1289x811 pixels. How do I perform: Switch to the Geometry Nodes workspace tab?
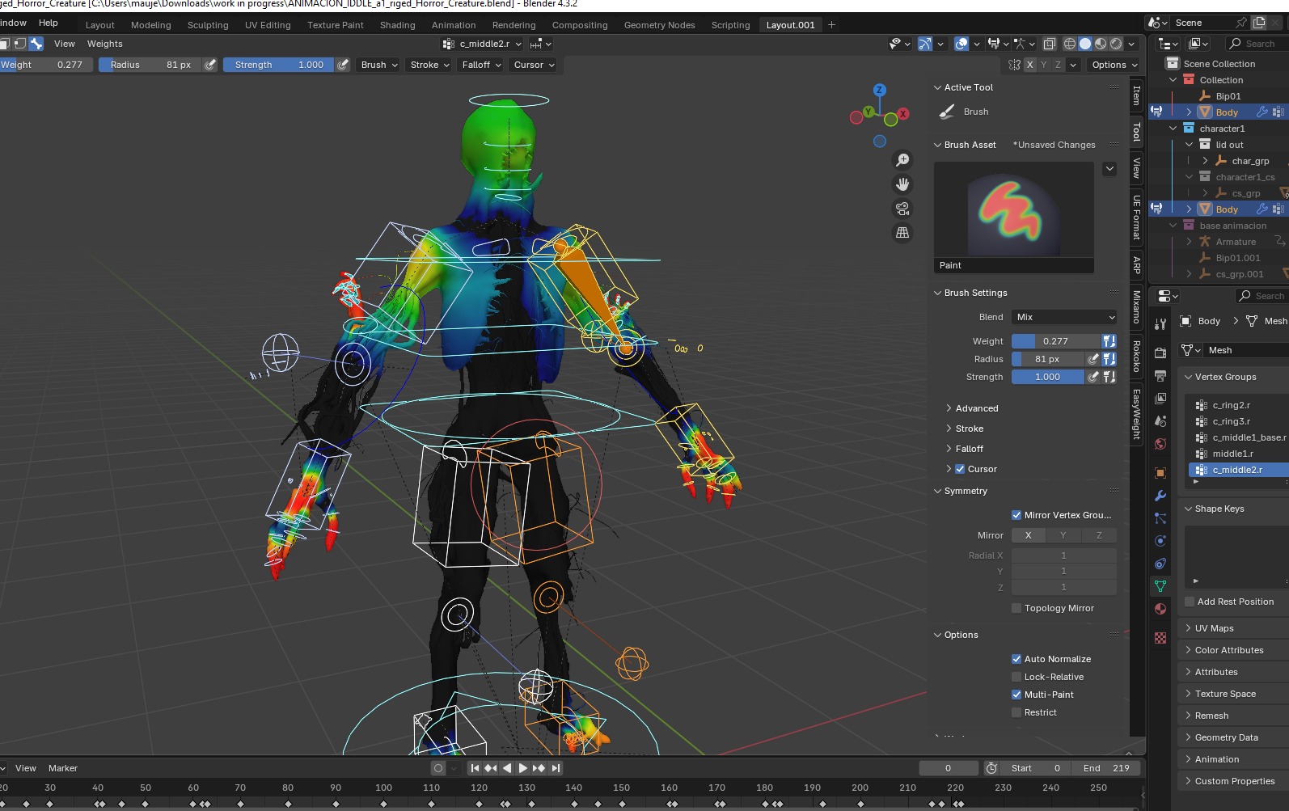pos(659,25)
